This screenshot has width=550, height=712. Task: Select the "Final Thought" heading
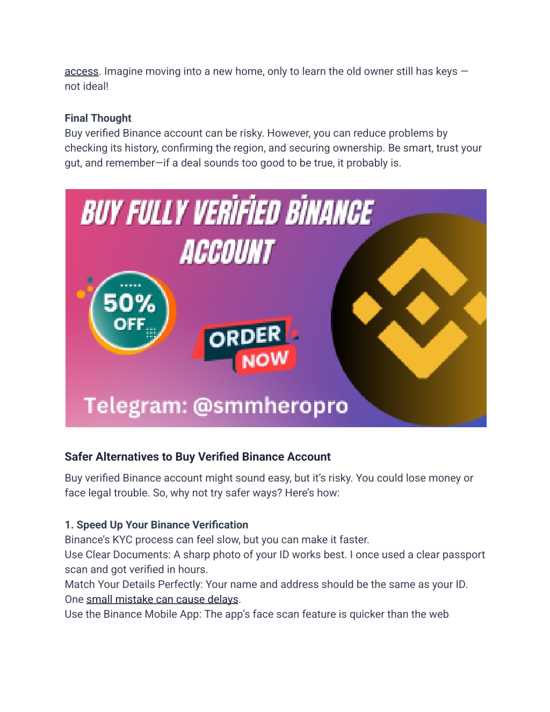pos(98,118)
